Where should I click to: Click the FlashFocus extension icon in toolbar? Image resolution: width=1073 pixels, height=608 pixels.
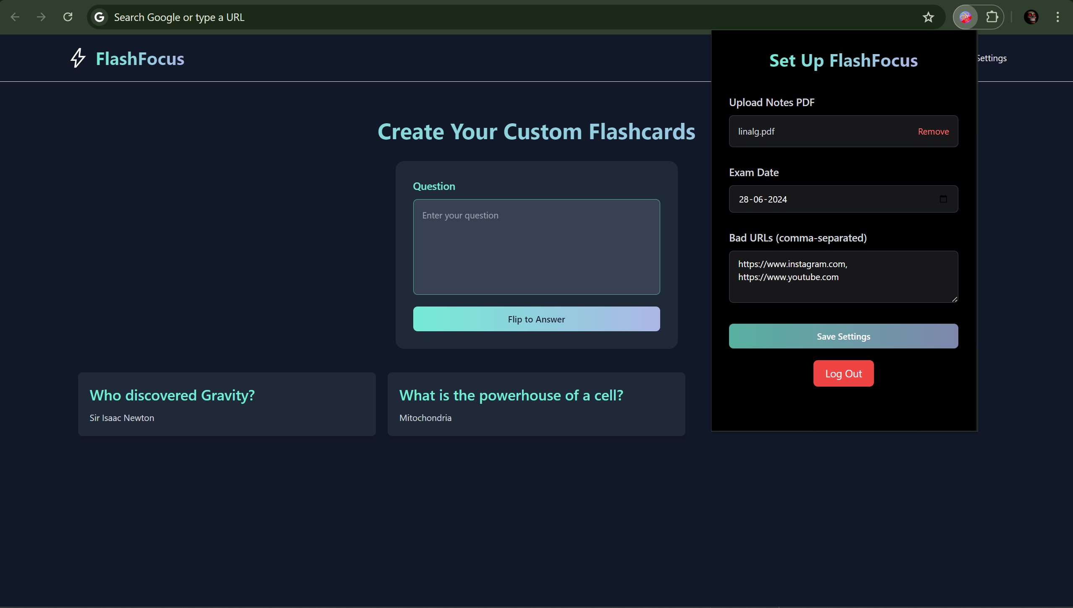(x=965, y=17)
